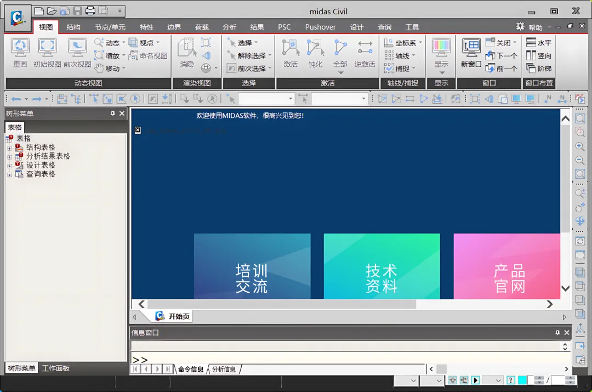The image size is (592, 392).
Task: Click the Inactivate (钝化) icon
Action: (x=315, y=53)
